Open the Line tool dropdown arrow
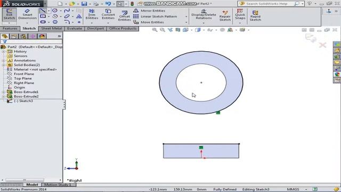The width and height of the screenshot is (341, 192). coord(48,11)
